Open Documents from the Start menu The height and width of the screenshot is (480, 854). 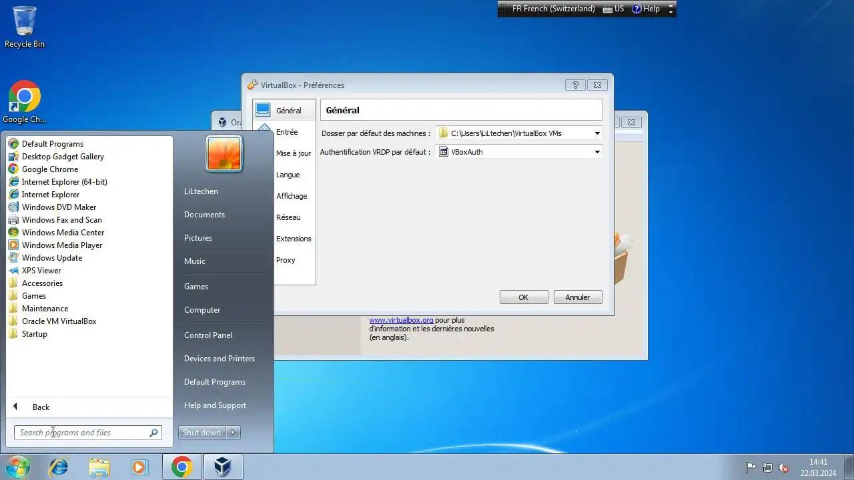204,215
